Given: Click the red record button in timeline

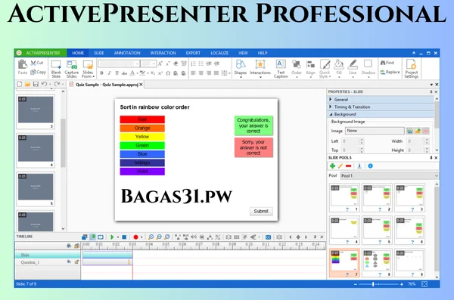Looking at the screenshot, I should point(135,237).
